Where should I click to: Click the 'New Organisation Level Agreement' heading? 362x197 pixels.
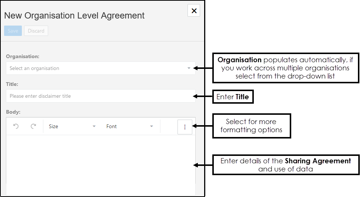point(74,16)
